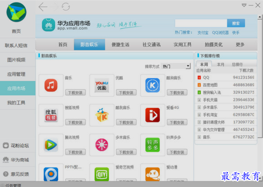Click 下载安装 for 爱看4G
This screenshot has width=263, height=187.
tap(177, 122)
